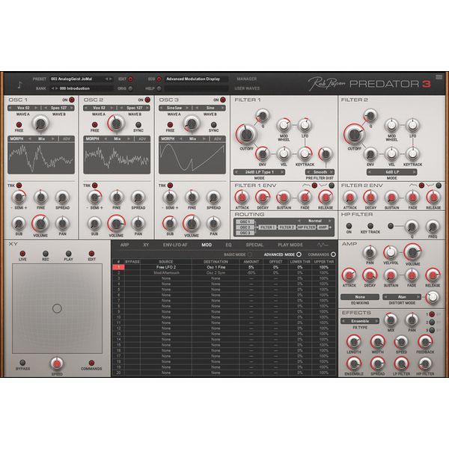Open the SPECIAL tab
The image size is (449, 449).
point(254,245)
